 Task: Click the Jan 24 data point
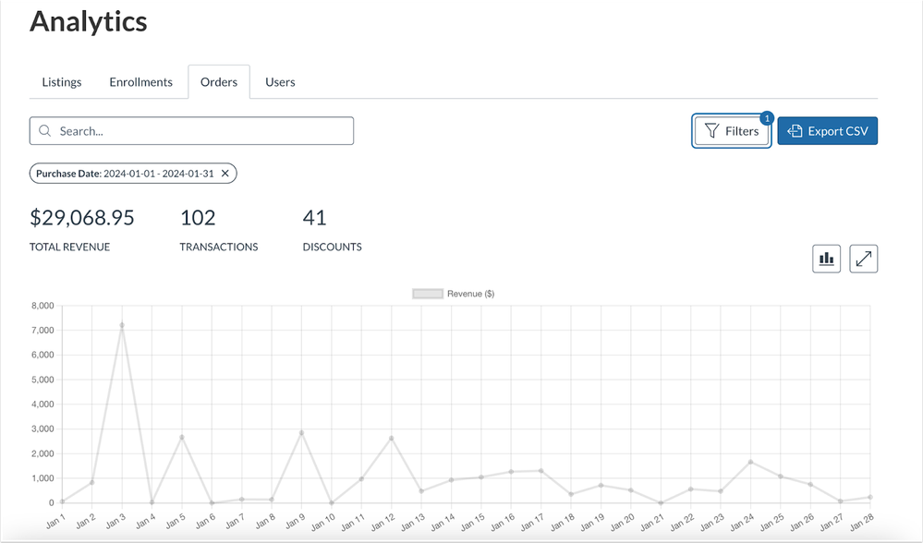pyautogui.click(x=750, y=462)
